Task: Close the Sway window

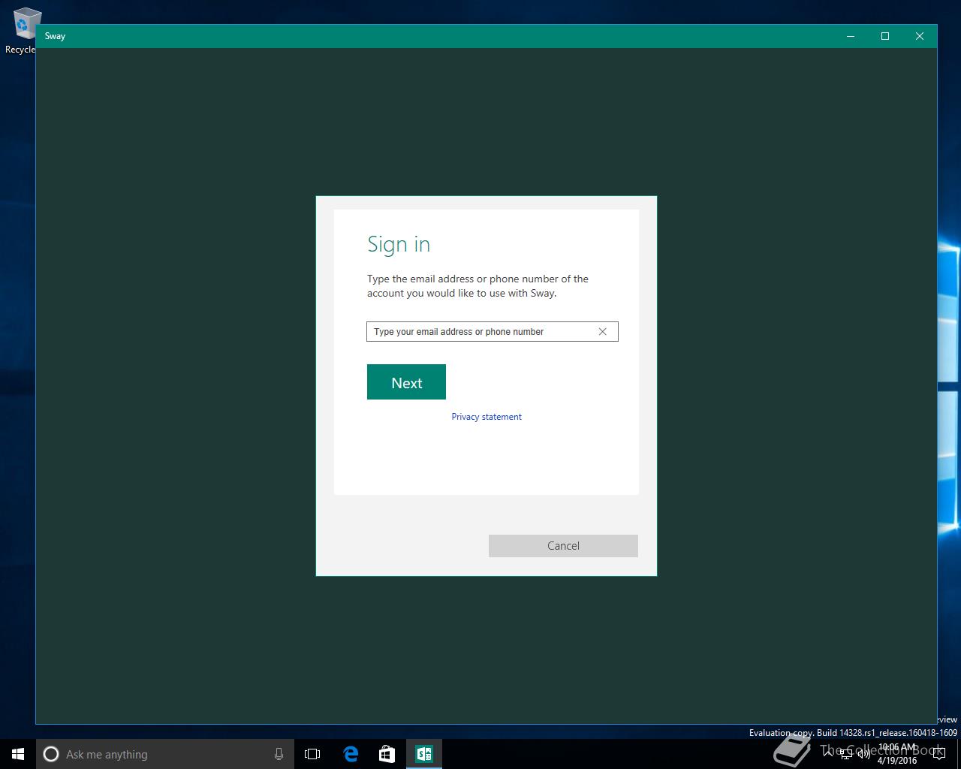Action: 920,36
